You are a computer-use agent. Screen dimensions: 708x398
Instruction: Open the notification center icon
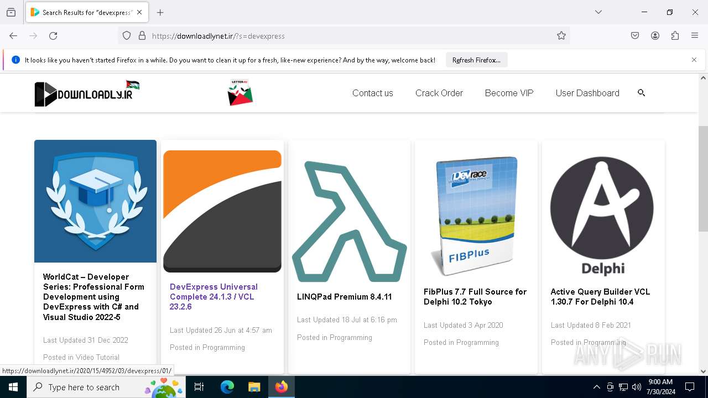click(690, 387)
